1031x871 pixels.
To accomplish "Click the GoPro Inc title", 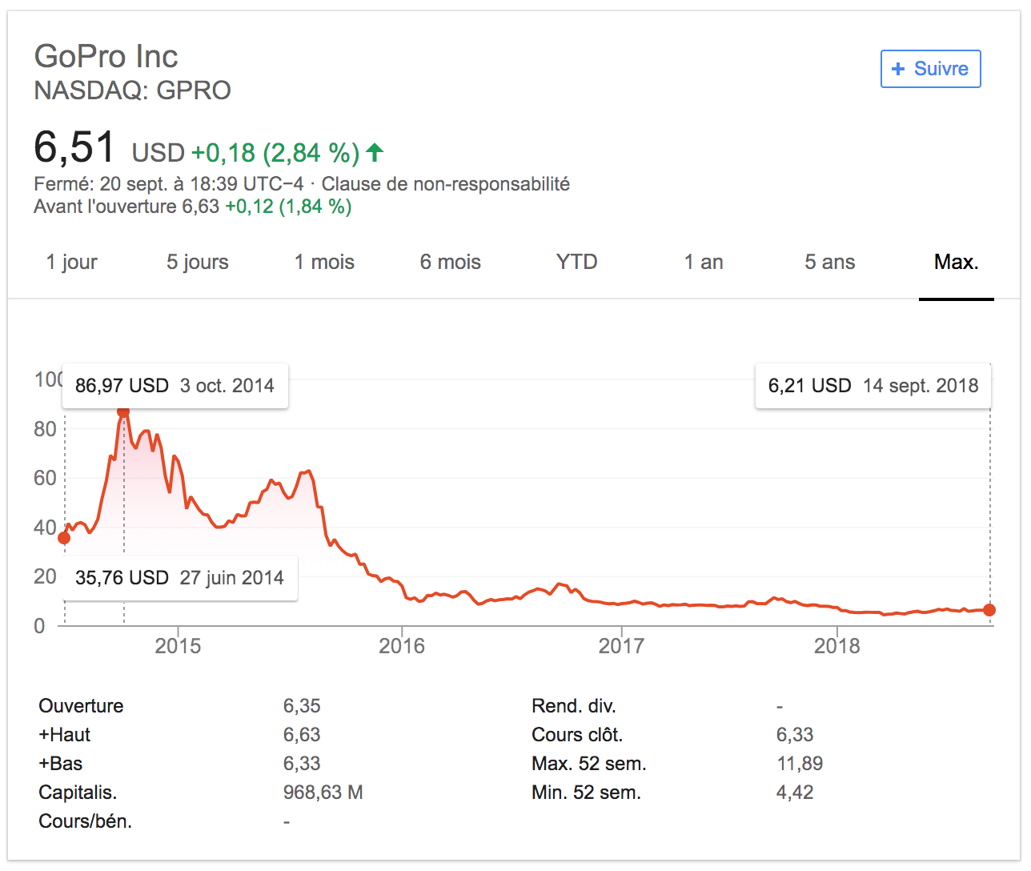I will (106, 56).
